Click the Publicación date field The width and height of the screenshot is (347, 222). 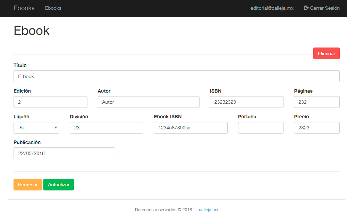64,153
